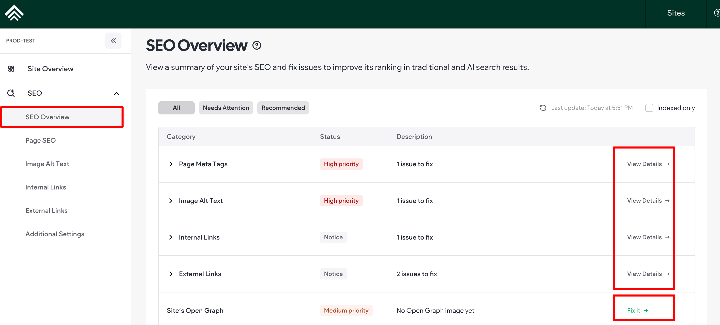Select the Recommended filter
The image size is (720, 325).
click(x=283, y=108)
